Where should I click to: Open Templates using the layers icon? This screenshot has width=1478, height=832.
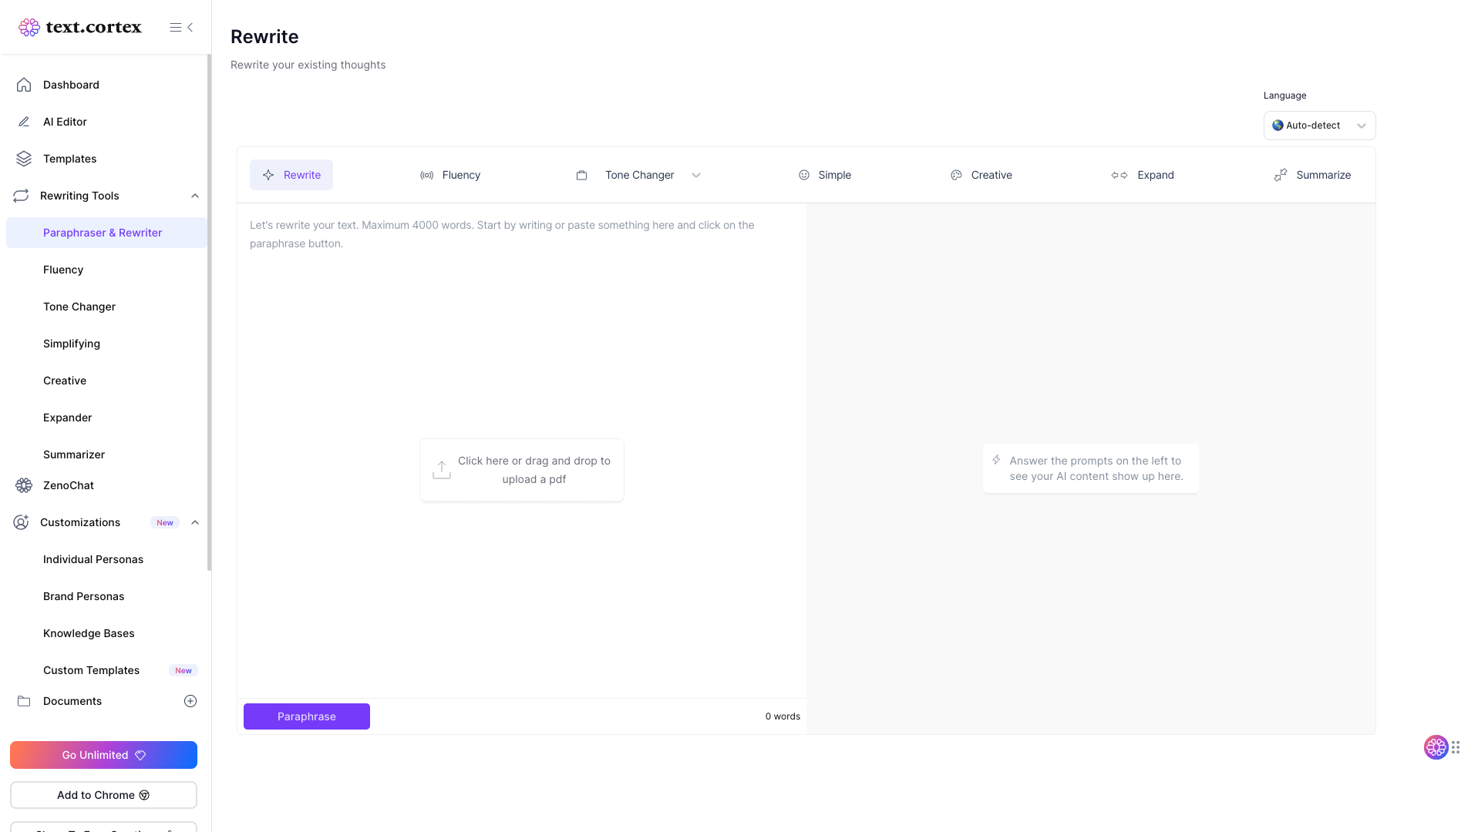(x=24, y=159)
